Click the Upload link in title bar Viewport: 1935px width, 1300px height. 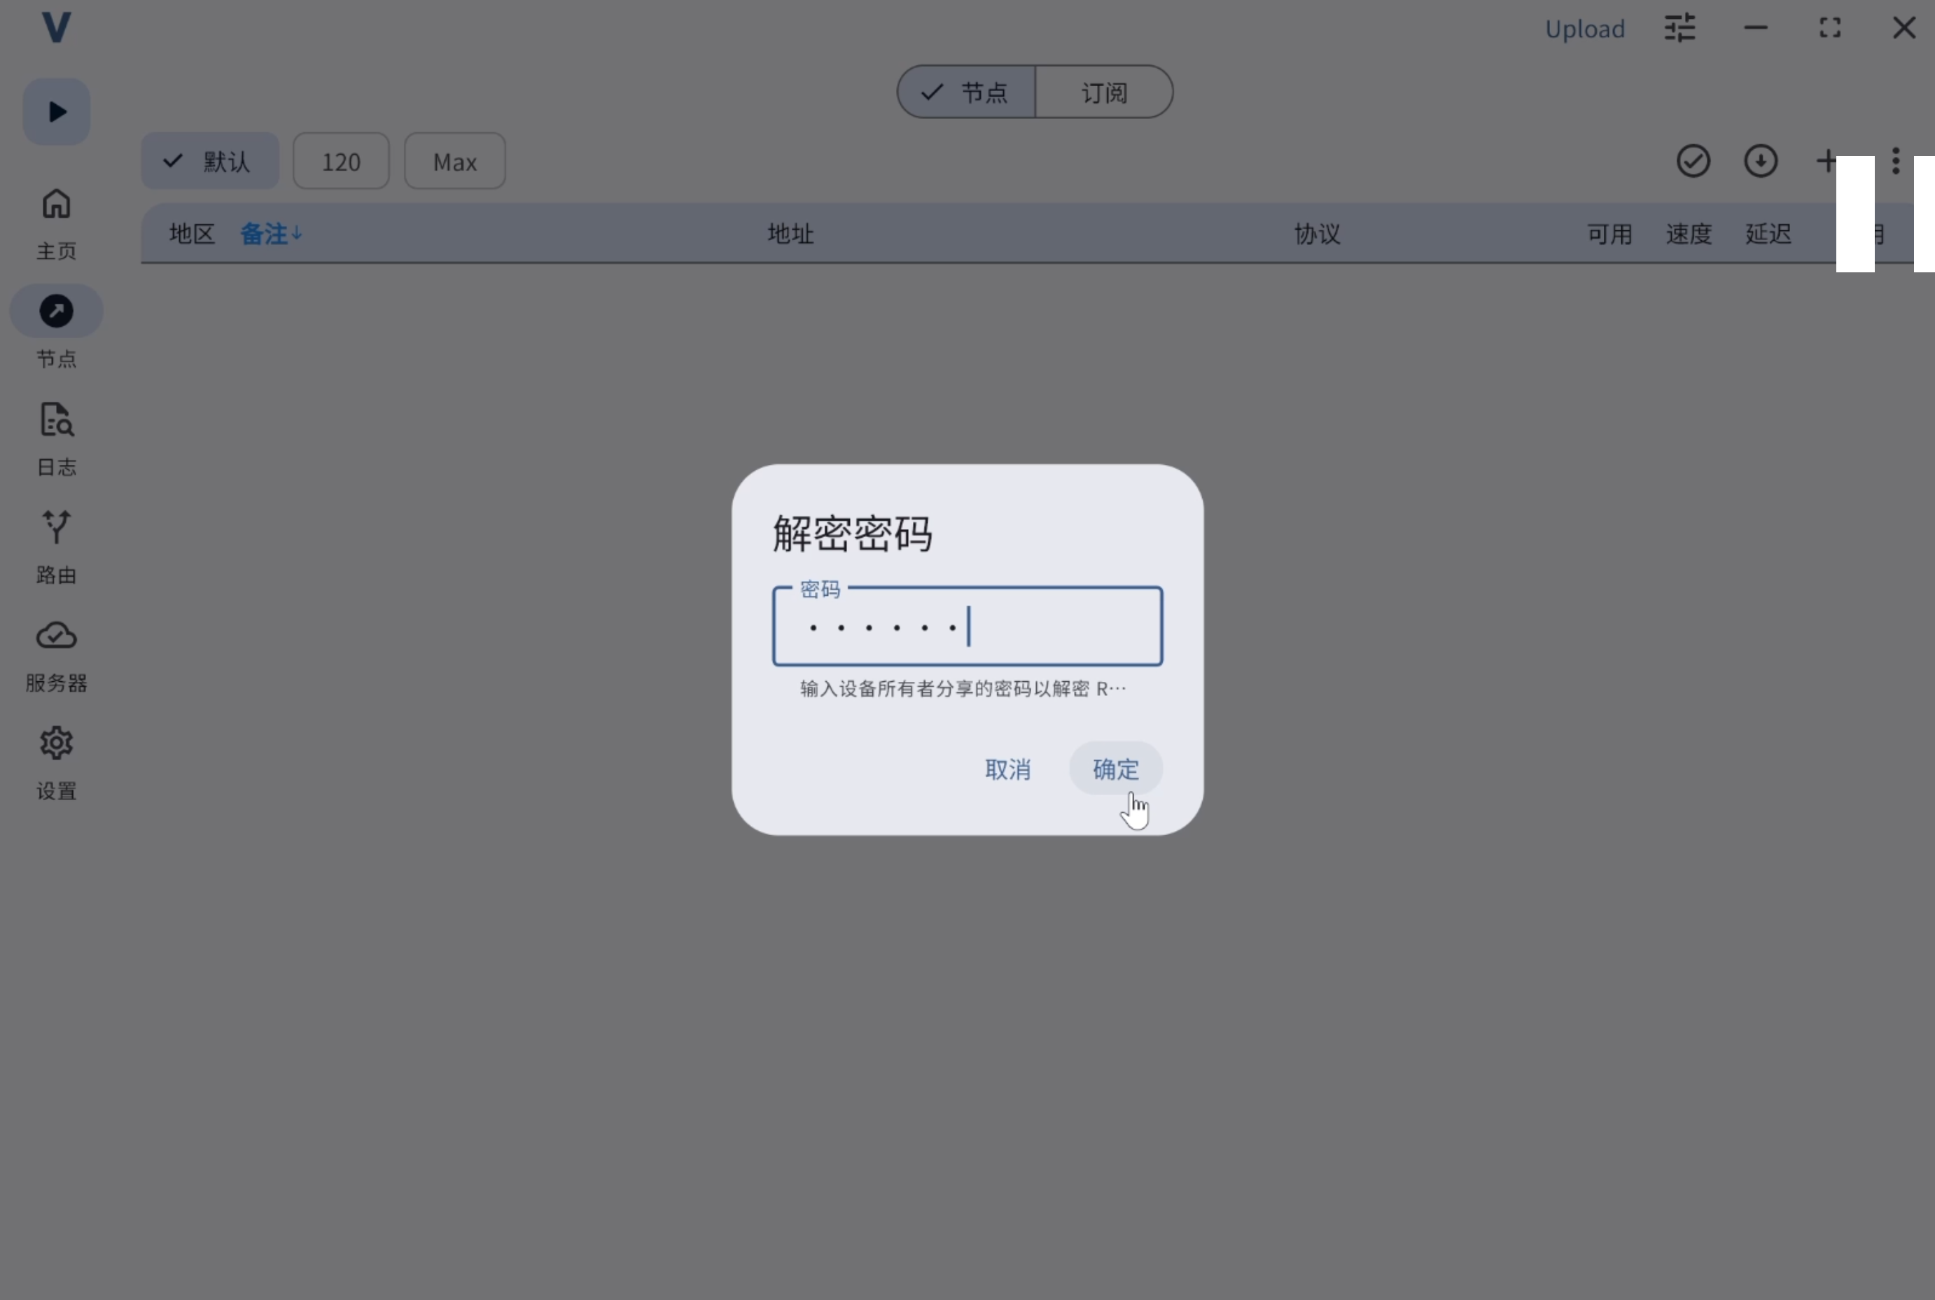(1584, 29)
